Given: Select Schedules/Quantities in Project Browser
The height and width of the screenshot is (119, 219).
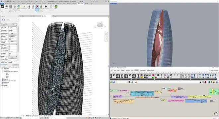Looking at the screenshot, I should 10,81.
